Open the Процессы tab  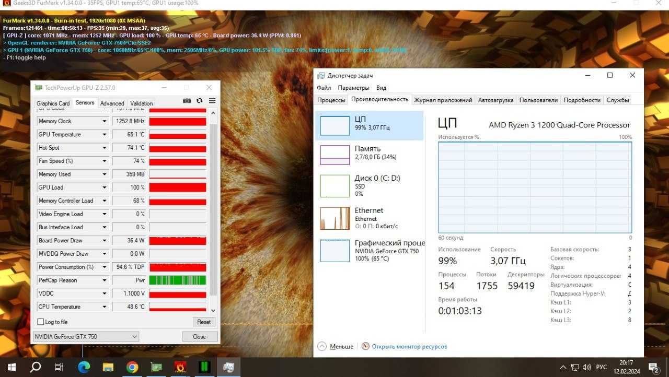[331, 100]
